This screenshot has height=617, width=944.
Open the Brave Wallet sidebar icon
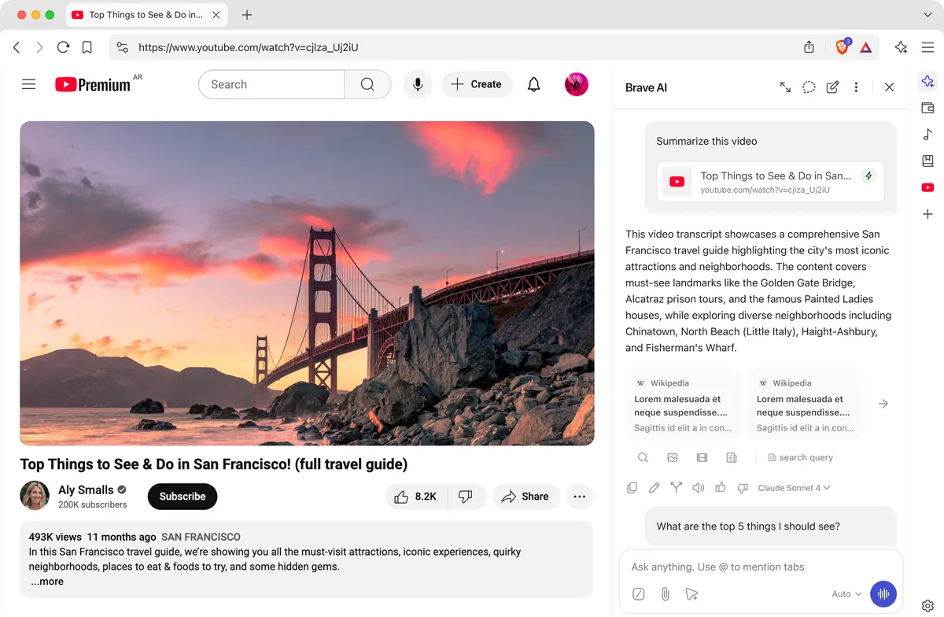pyautogui.click(x=927, y=108)
